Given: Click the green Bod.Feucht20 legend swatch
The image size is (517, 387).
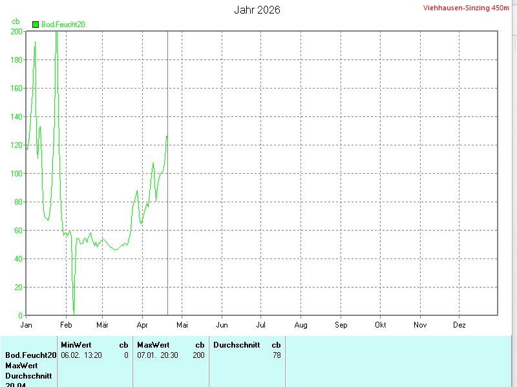Looking at the screenshot, I should pyautogui.click(x=36, y=25).
